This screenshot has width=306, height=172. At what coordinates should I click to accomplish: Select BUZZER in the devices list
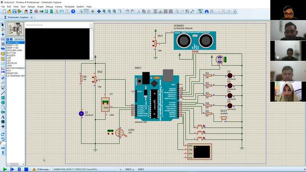[11, 55]
